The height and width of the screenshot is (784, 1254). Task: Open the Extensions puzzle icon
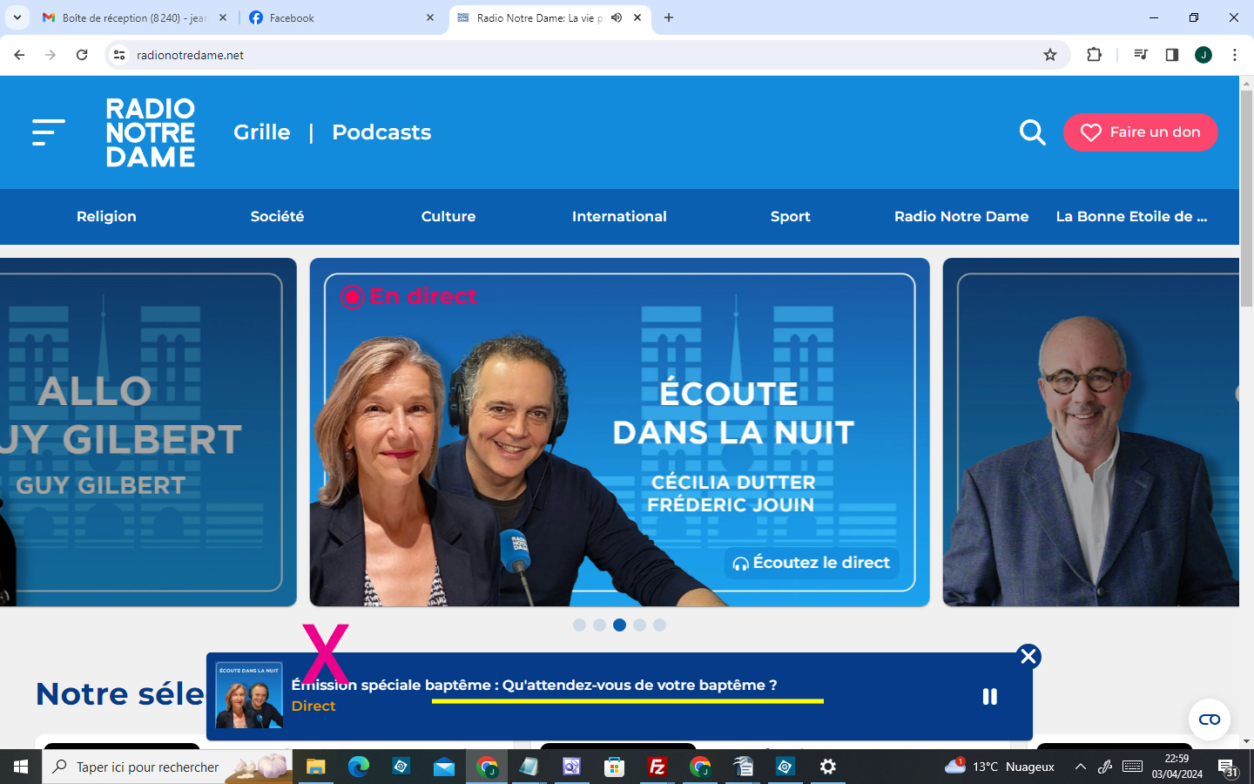click(1095, 55)
